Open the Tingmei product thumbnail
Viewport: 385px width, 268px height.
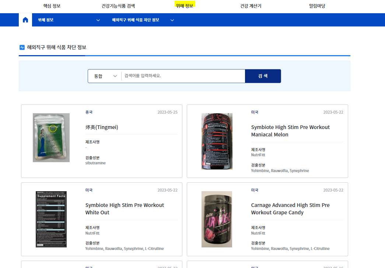[51, 137]
